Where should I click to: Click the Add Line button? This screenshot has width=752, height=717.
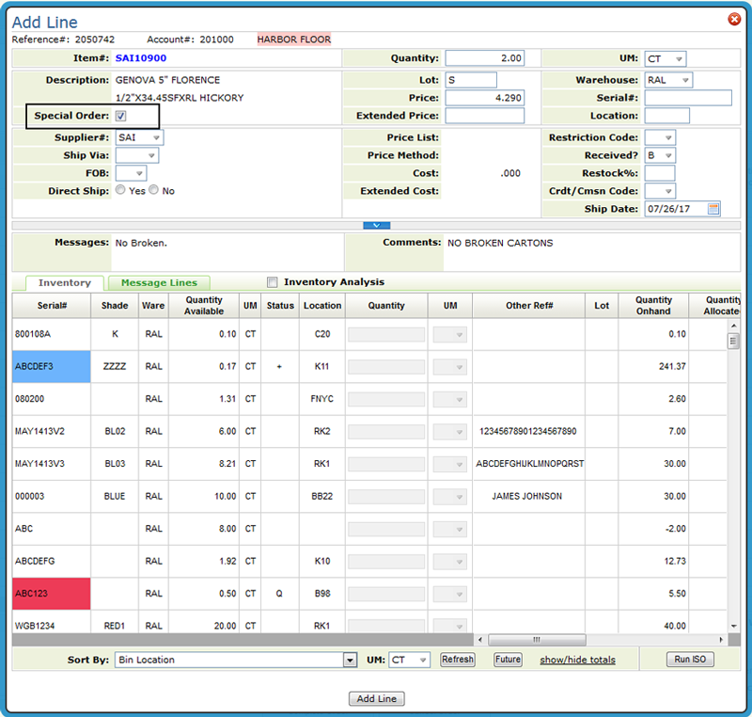coord(376,699)
